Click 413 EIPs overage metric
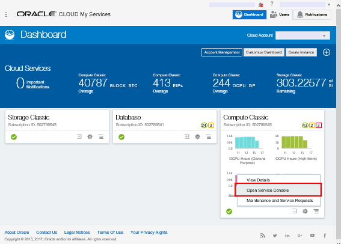 click(168, 84)
